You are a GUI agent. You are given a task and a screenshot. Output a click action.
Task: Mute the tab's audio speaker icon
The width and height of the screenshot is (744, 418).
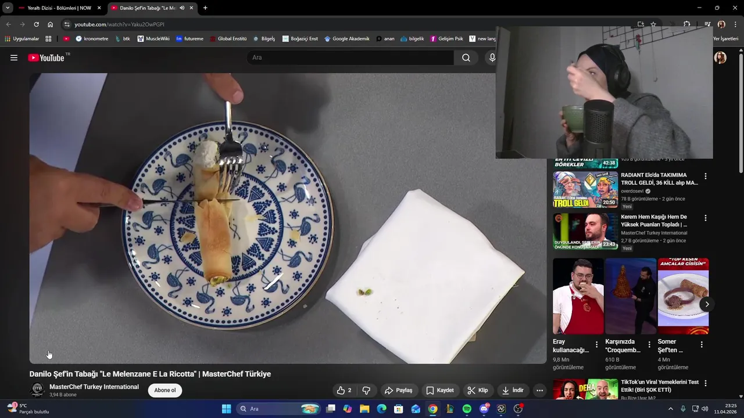point(182,8)
